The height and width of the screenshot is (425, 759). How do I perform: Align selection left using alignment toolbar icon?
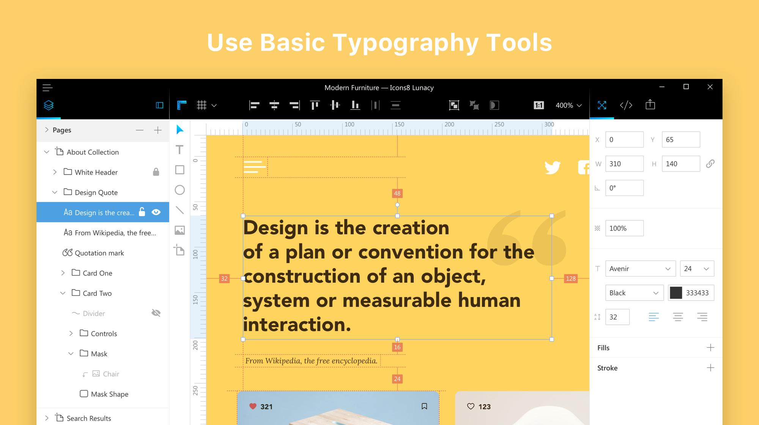pyautogui.click(x=254, y=105)
